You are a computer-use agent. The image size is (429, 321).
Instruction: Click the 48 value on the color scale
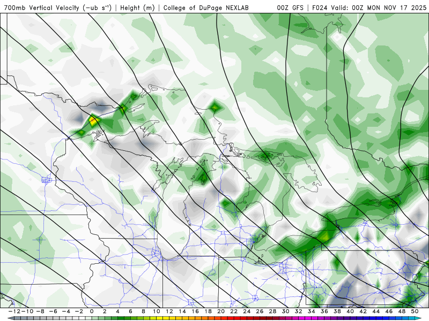point(402,311)
